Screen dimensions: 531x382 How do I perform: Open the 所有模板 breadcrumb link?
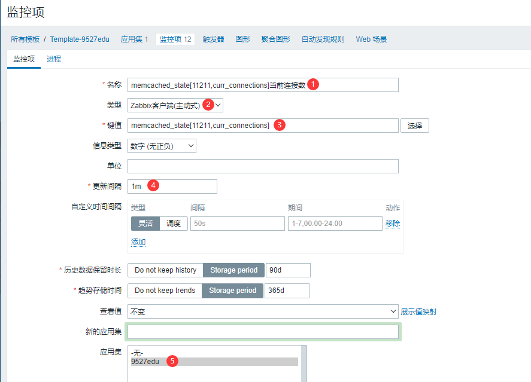25,39
